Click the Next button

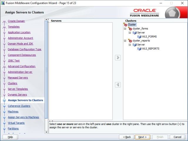pyautogui.click(x=142, y=137)
